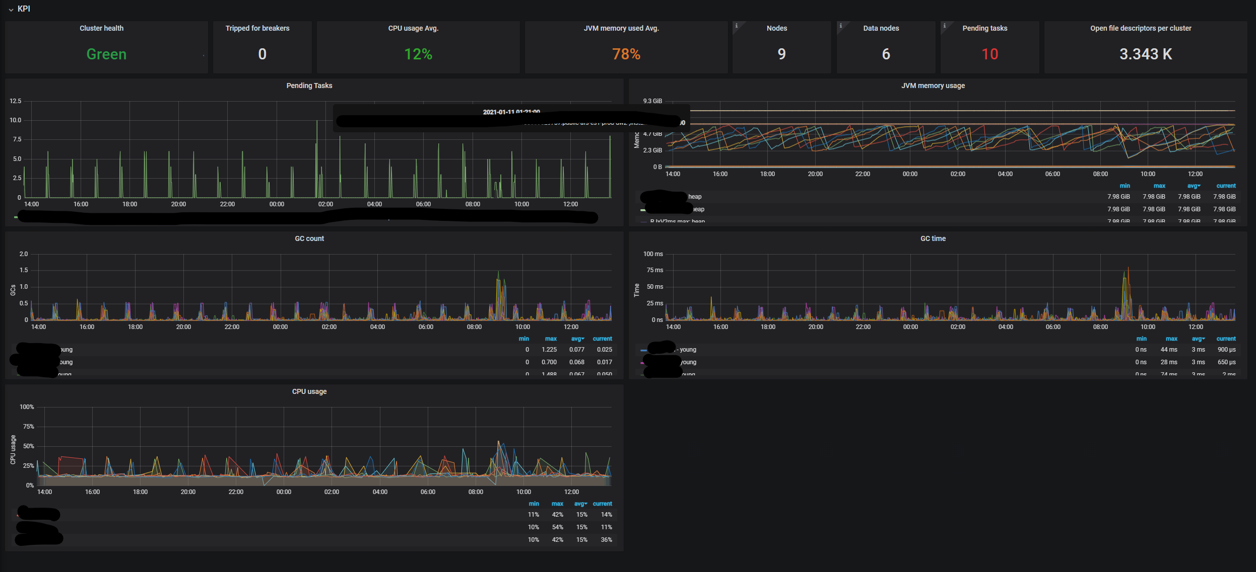Open JVM memory usage panel title menu
Screen dimensions: 1256x572
coord(933,86)
